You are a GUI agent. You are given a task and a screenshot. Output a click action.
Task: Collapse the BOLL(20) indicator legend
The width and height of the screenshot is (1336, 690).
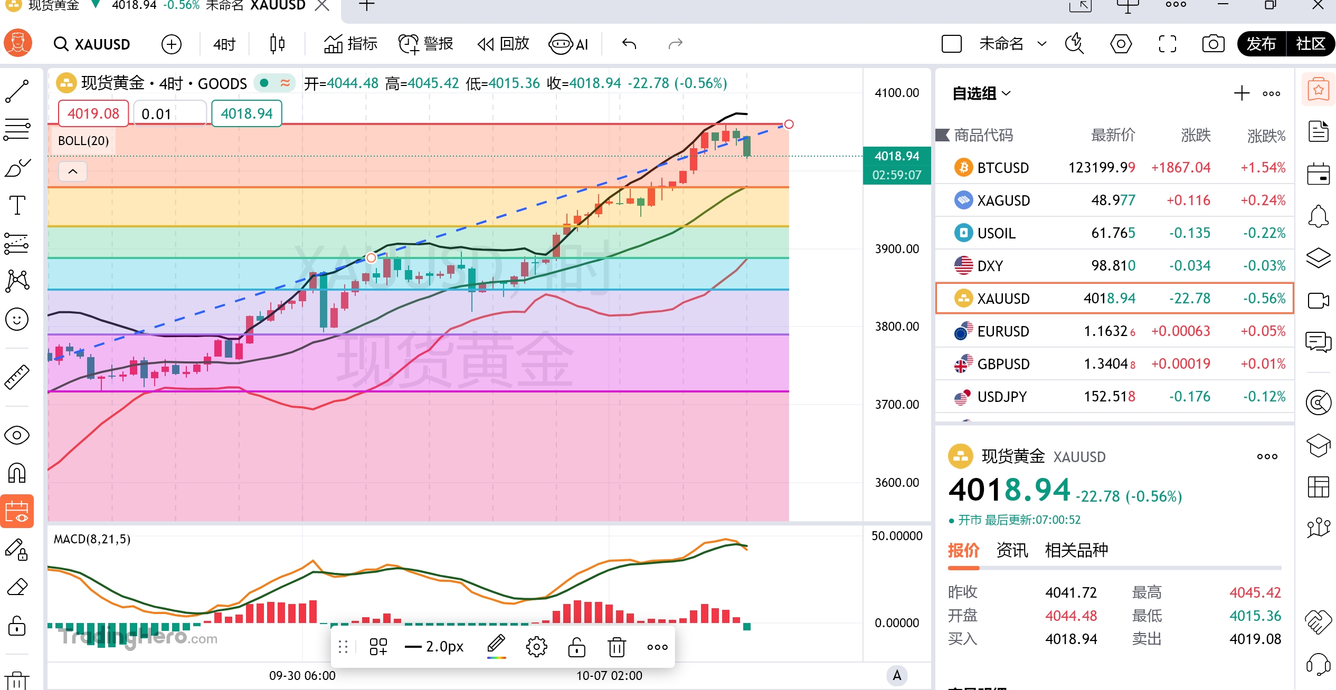click(73, 171)
